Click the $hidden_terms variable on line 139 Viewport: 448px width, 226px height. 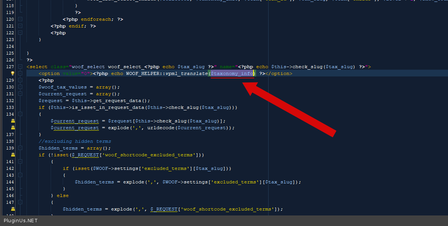click(58, 148)
